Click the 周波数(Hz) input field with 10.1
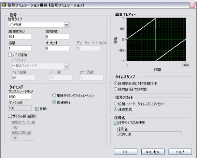The height and width of the screenshot is (158, 197). click(20, 36)
